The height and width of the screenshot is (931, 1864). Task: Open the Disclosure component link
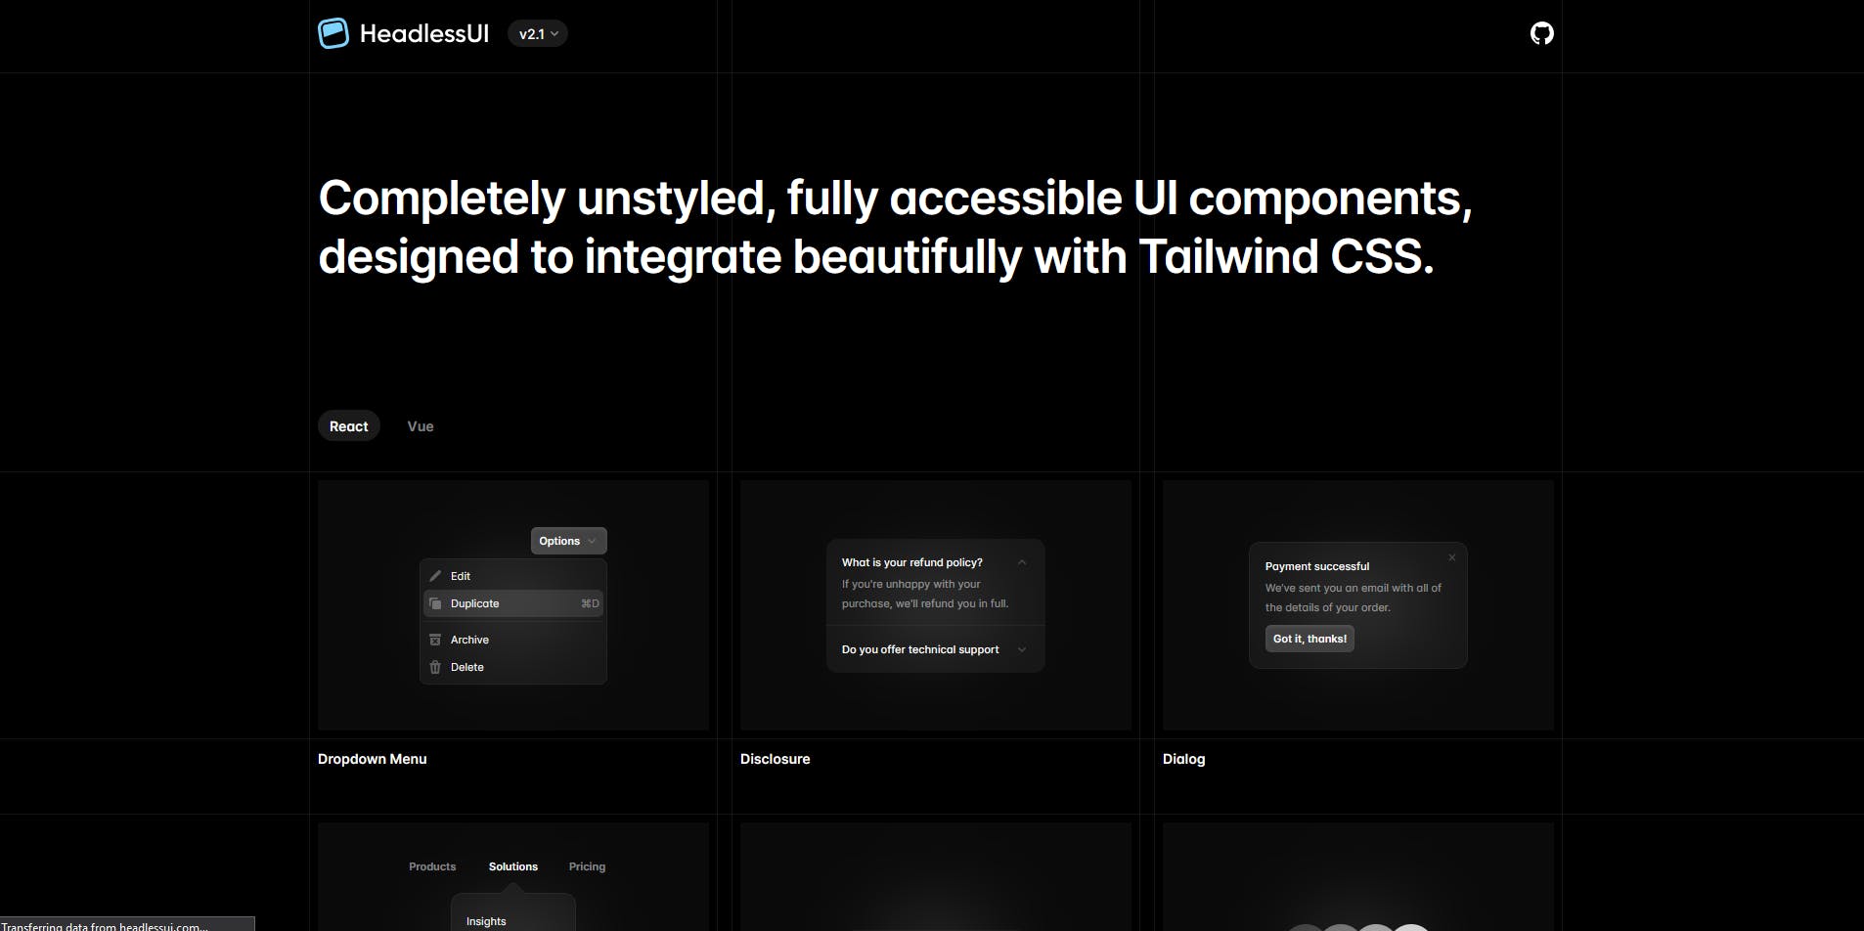(775, 759)
